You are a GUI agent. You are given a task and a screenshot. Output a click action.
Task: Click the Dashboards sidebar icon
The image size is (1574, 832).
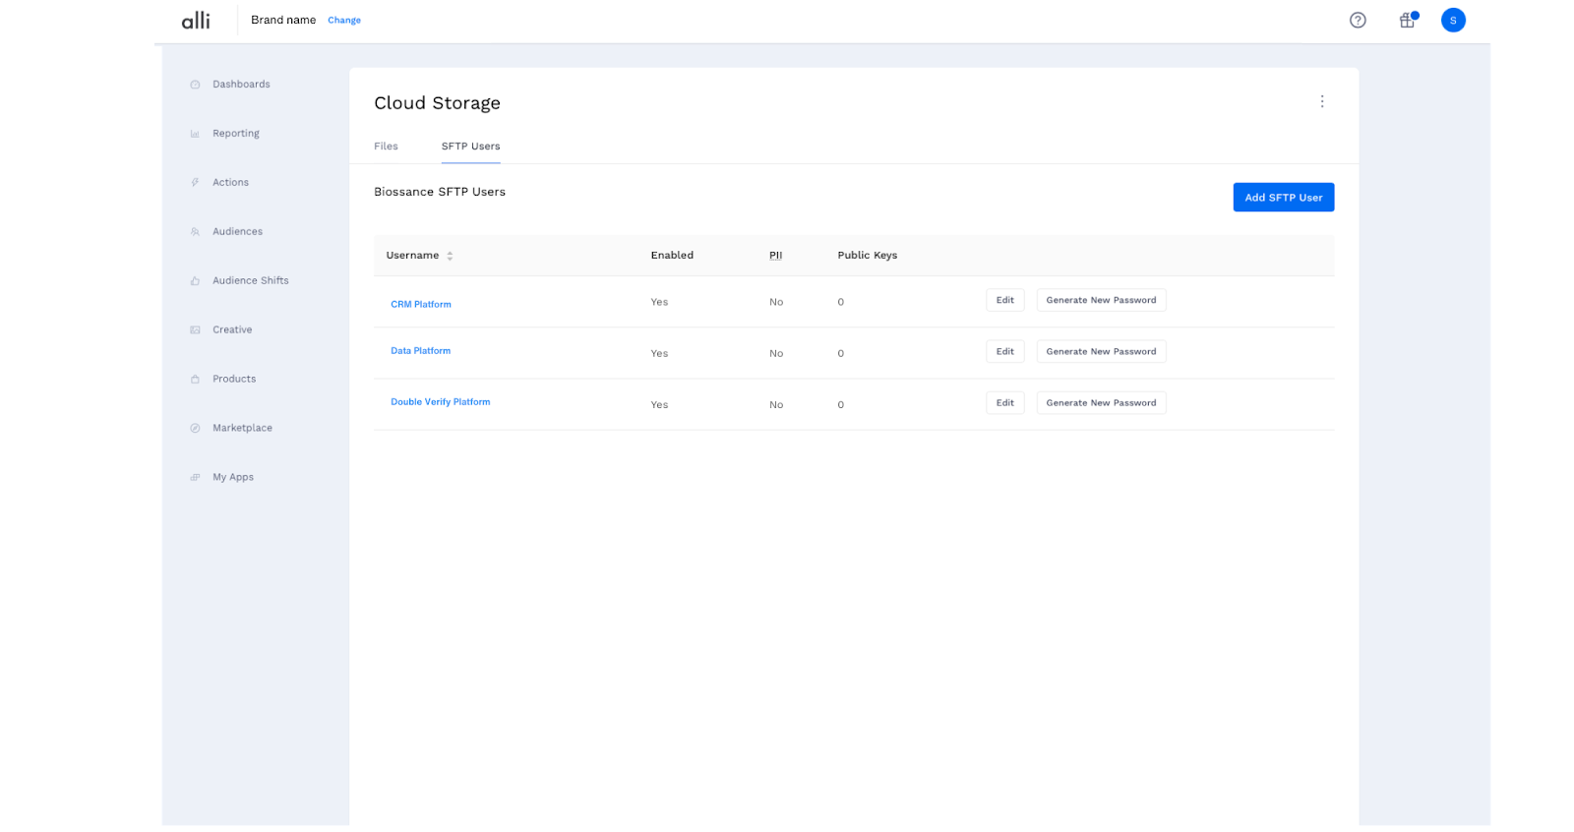tap(195, 85)
